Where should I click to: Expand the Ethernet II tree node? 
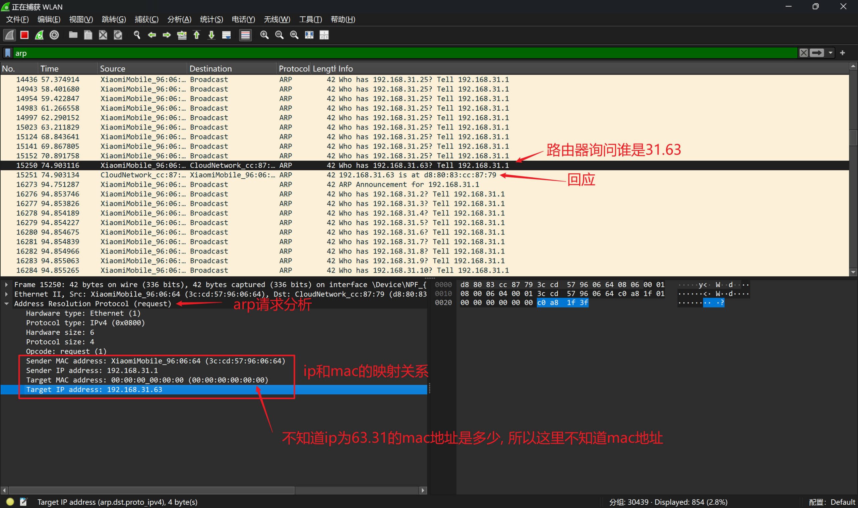6,294
